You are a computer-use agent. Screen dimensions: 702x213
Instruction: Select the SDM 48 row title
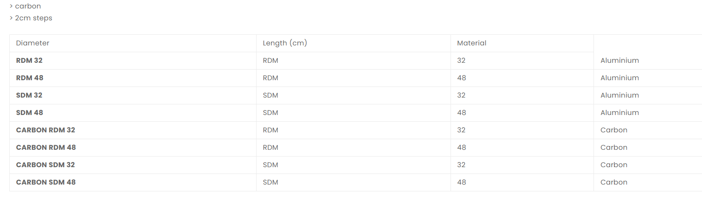point(30,113)
